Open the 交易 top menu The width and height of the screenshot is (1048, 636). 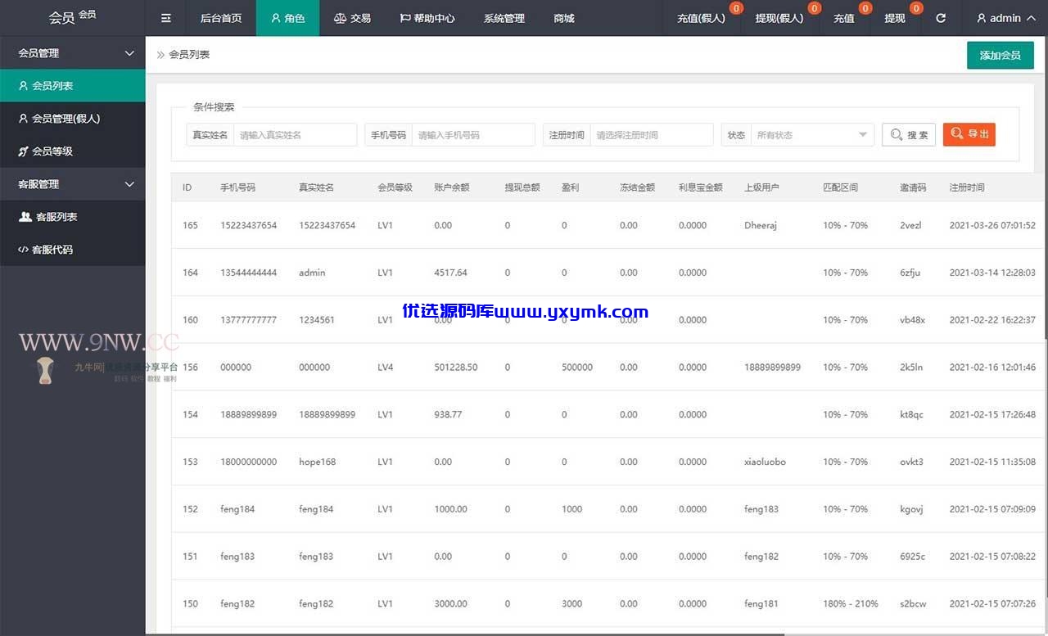(353, 18)
